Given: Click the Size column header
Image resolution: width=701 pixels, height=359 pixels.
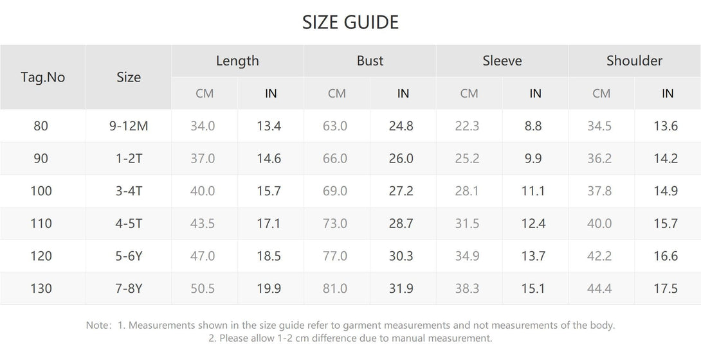Looking at the screenshot, I should click(129, 77).
